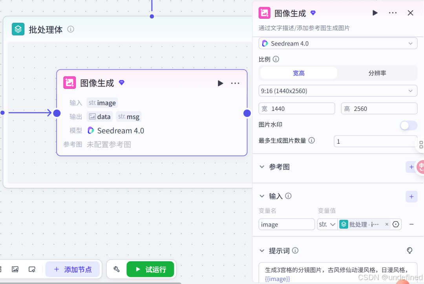Click the grid icon at the panel's right edge
Viewport: 424px width, 284px height.
click(421, 145)
